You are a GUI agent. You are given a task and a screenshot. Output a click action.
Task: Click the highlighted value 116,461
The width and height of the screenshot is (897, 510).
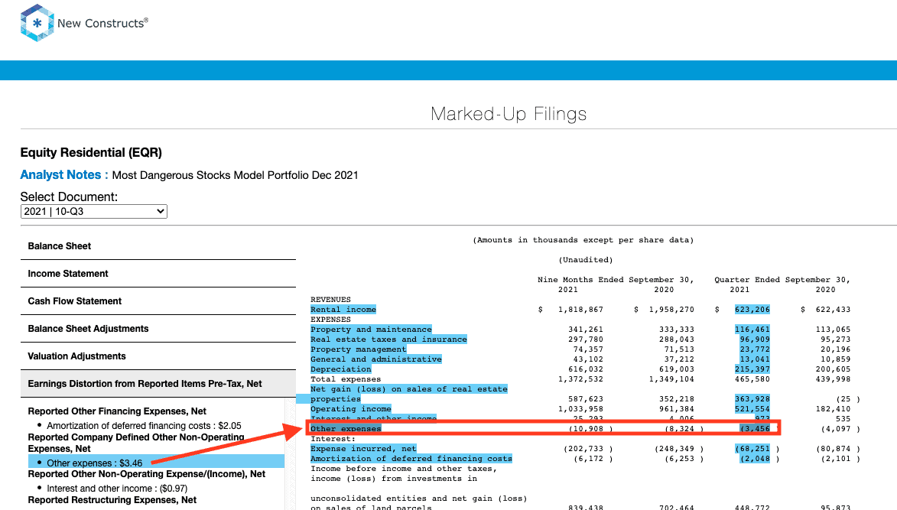752,330
